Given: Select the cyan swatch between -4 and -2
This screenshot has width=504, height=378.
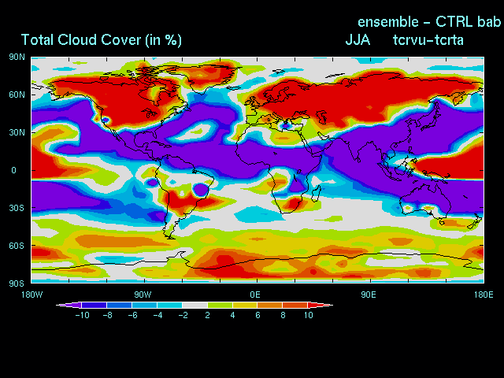Looking at the screenshot, I should pyautogui.click(x=169, y=305).
